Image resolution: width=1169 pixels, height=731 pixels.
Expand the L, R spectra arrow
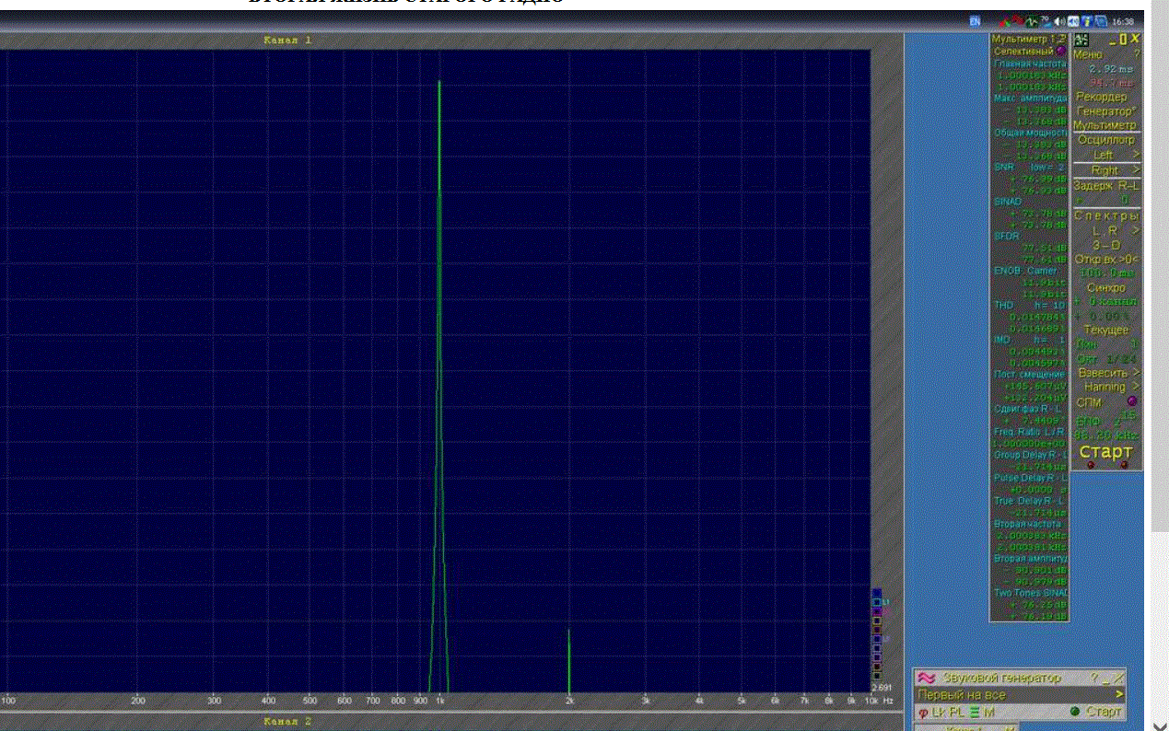pyautogui.click(x=1136, y=230)
